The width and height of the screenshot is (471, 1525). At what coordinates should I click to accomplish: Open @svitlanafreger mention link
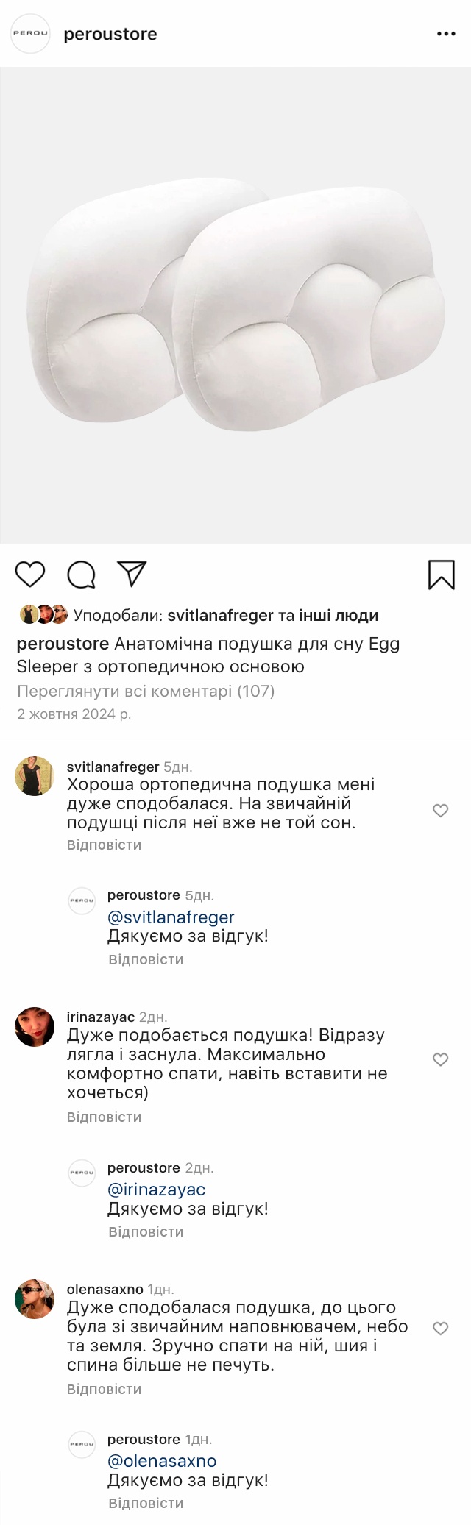point(171,917)
